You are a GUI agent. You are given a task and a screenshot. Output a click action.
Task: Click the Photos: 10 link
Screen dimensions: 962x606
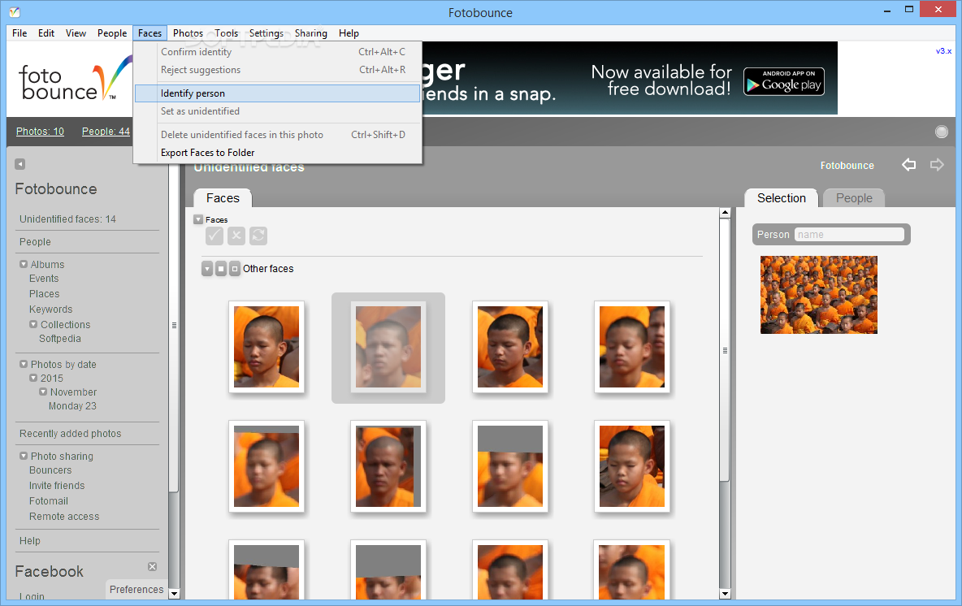tap(40, 132)
